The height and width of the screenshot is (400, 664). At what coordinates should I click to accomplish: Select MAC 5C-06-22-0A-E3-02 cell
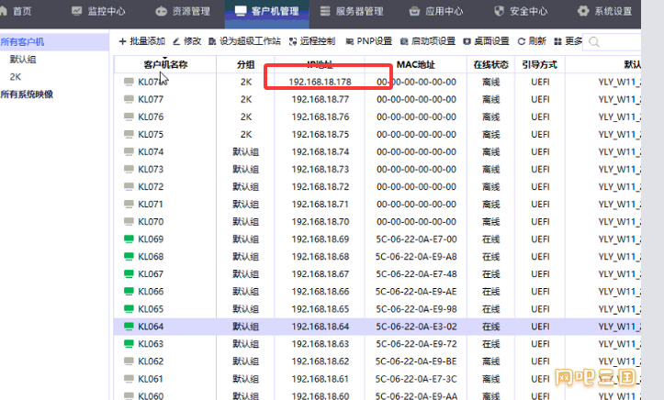416,327
